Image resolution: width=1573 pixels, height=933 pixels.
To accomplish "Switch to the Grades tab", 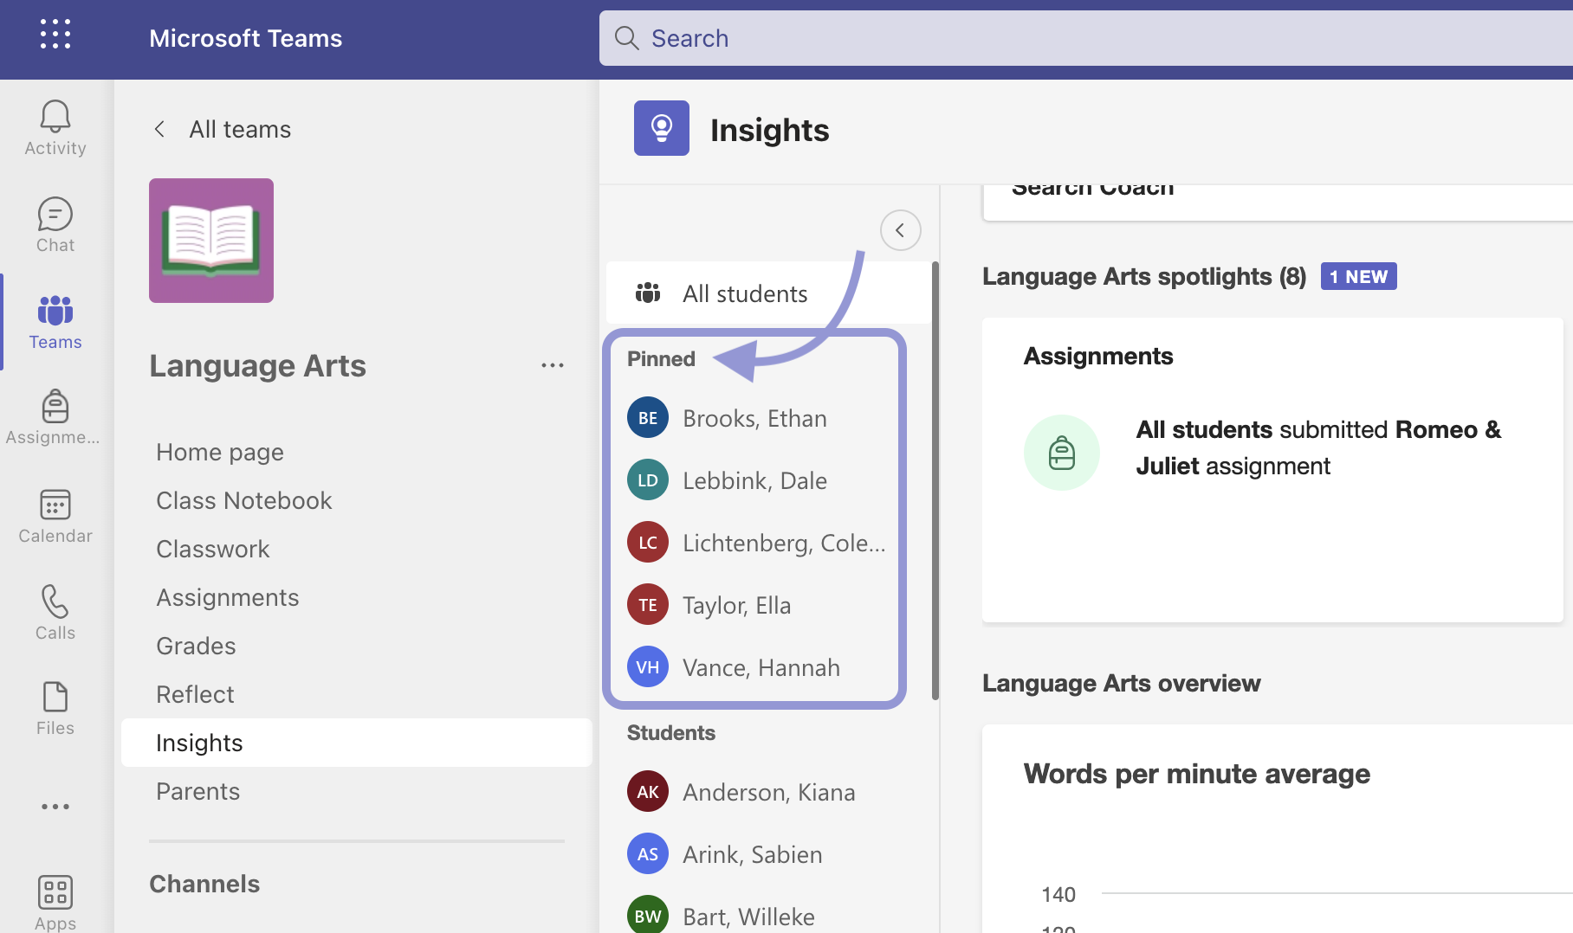I will click(196, 645).
